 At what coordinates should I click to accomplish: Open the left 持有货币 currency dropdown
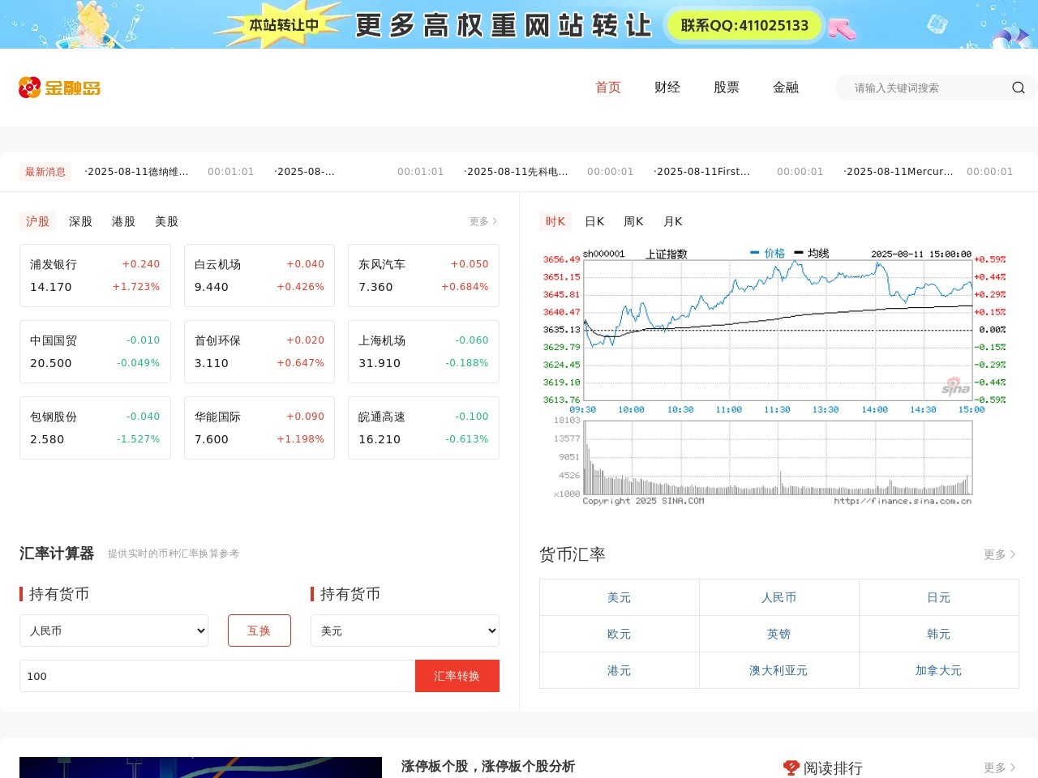click(114, 631)
